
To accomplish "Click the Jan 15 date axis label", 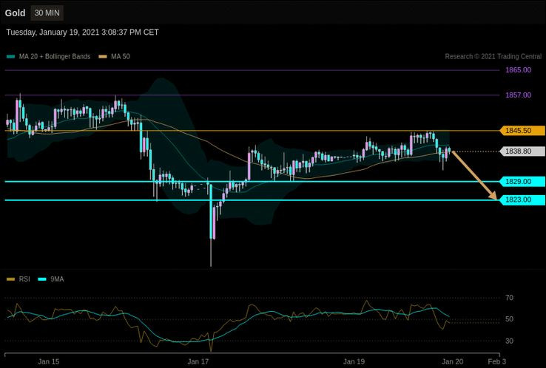I will (x=49, y=361).
